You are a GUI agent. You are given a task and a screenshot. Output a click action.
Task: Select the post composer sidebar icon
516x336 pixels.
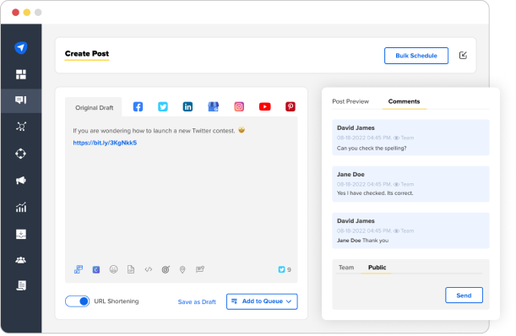click(21, 100)
